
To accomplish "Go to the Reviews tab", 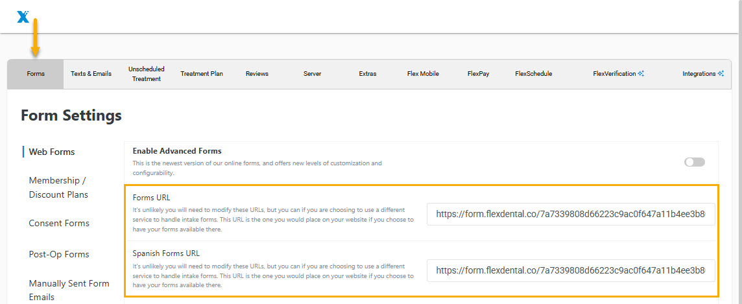I will pos(257,74).
